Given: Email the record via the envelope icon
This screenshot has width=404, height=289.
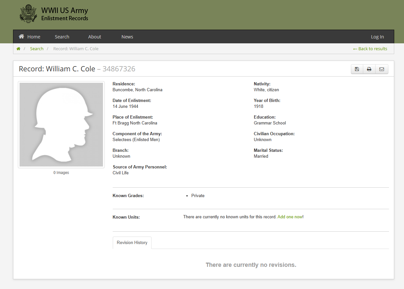Looking at the screenshot, I should pyautogui.click(x=382, y=69).
